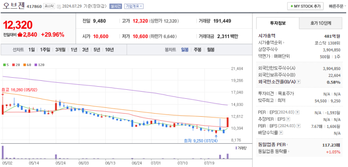Select the 주봉 weekly candle chart
The width and height of the screenshot is (348, 167).
click(x=198, y=50)
